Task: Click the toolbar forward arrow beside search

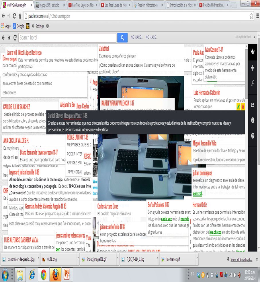Action: tap(9, 38)
